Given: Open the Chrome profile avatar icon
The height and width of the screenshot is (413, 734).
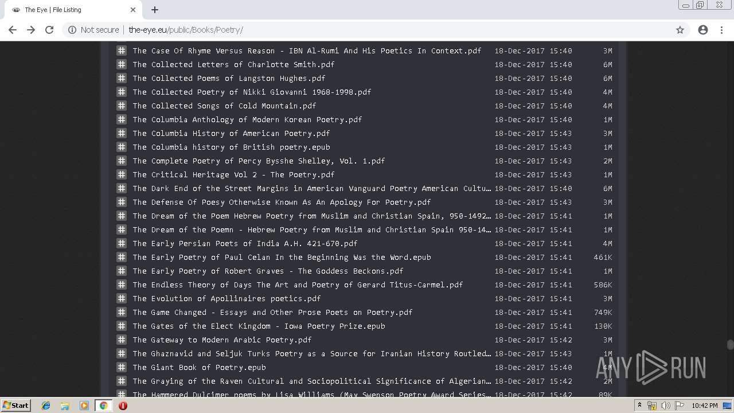Looking at the screenshot, I should point(703,30).
